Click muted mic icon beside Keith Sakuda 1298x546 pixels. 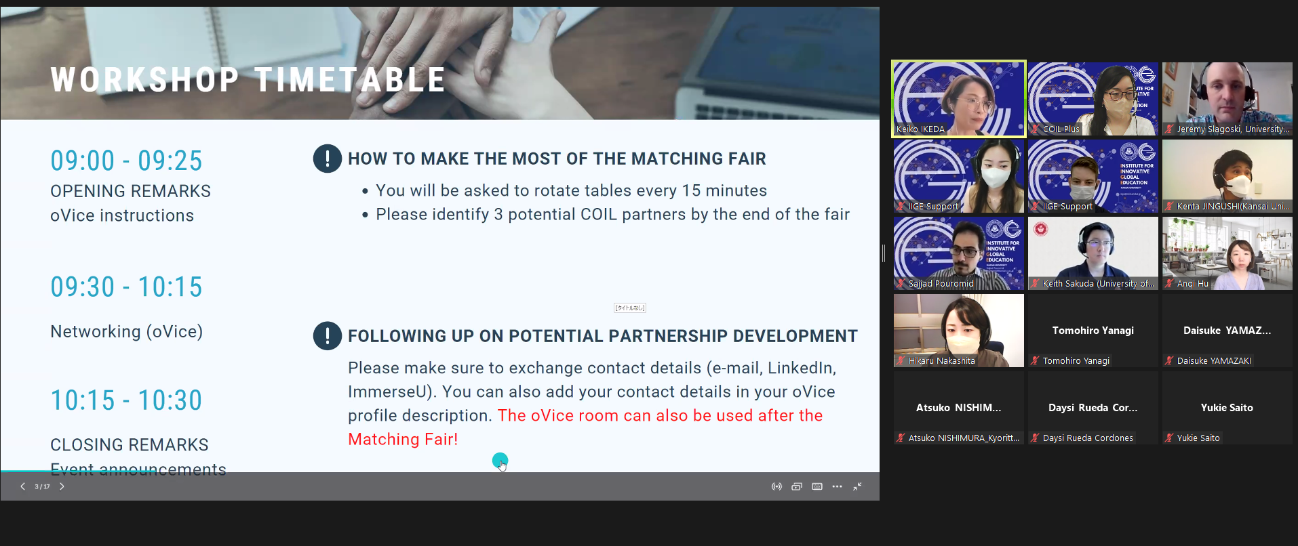coord(1035,283)
